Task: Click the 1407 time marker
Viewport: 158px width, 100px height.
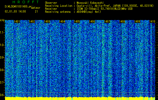Action: pyautogui.click(x=107, y=21)
